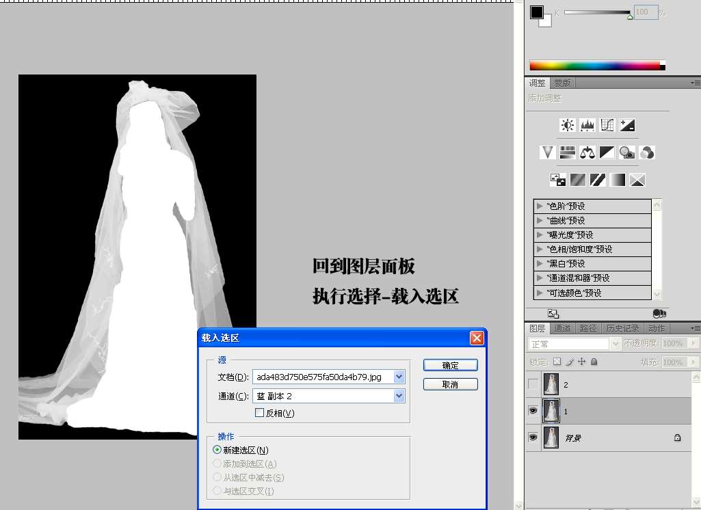Image resolution: width=701 pixels, height=510 pixels.
Task: Hide layer 1 using the eye icon
Action: click(x=533, y=411)
